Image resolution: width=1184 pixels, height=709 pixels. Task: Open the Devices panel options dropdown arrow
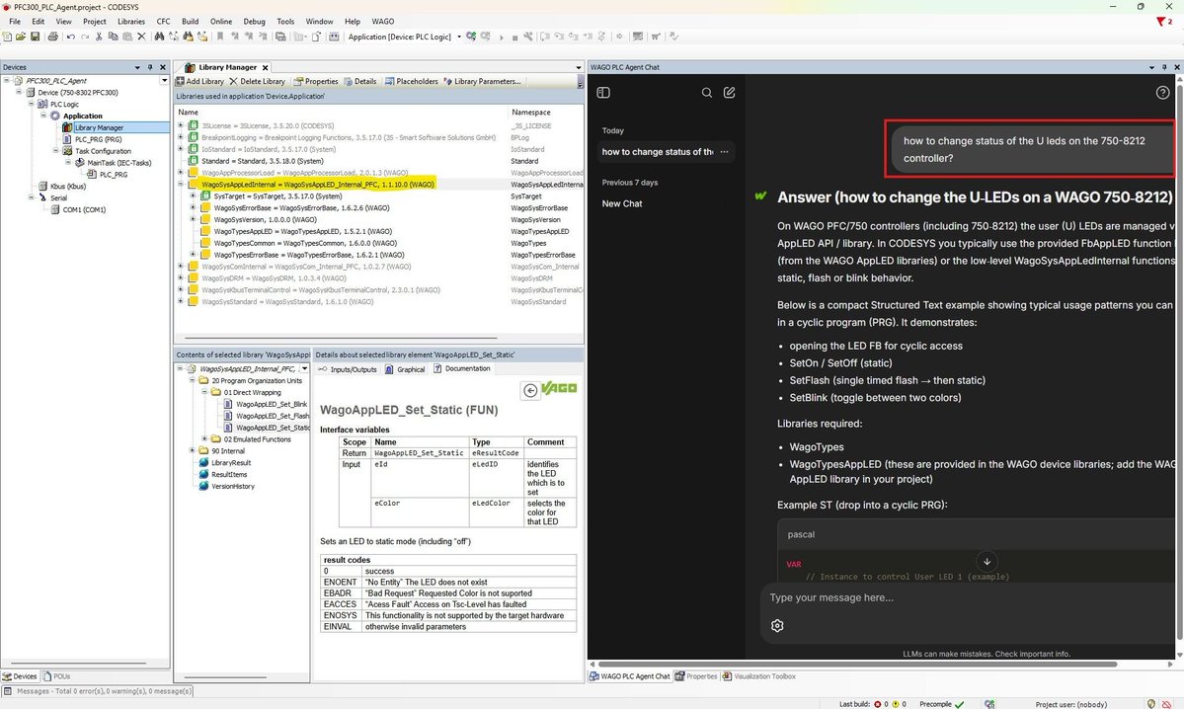(137, 67)
